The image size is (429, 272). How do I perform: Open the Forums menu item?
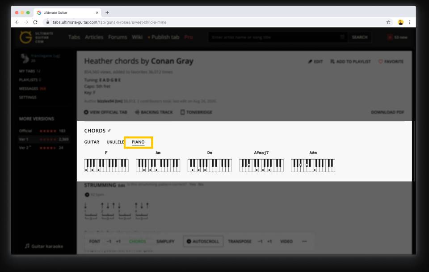[x=118, y=37]
